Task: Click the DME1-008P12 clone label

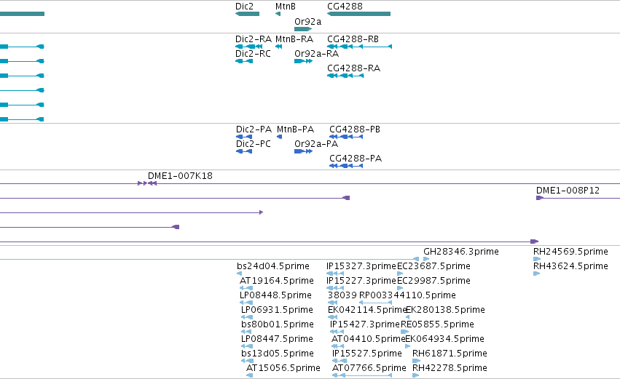Action: click(x=568, y=191)
